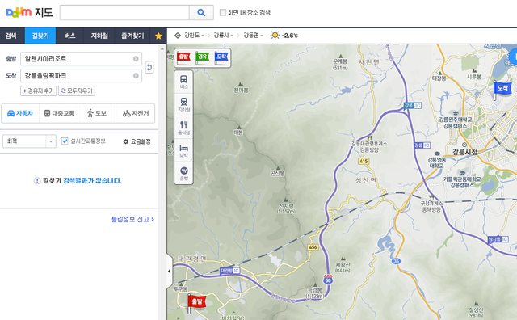
Task: Click the current location icon
Action: point(178,36)
